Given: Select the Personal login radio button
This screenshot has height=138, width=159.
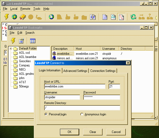Looking at the screenshot, I should (46, 114).
